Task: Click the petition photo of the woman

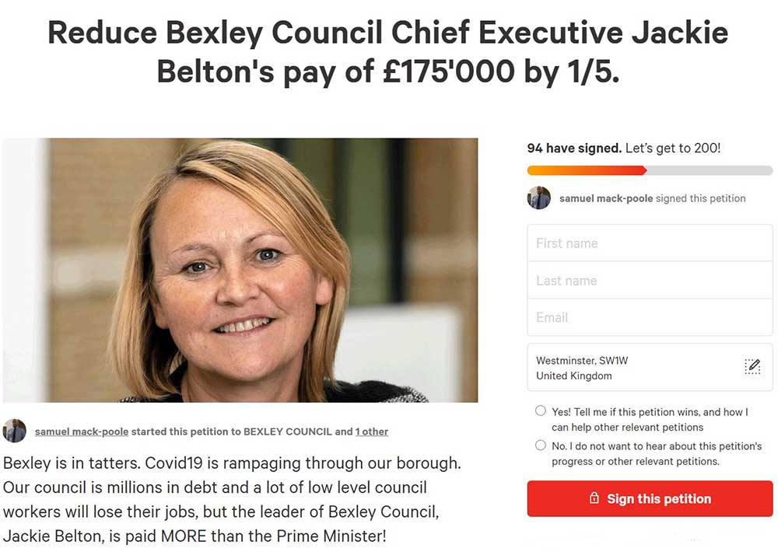Action: tap(240, 270)
